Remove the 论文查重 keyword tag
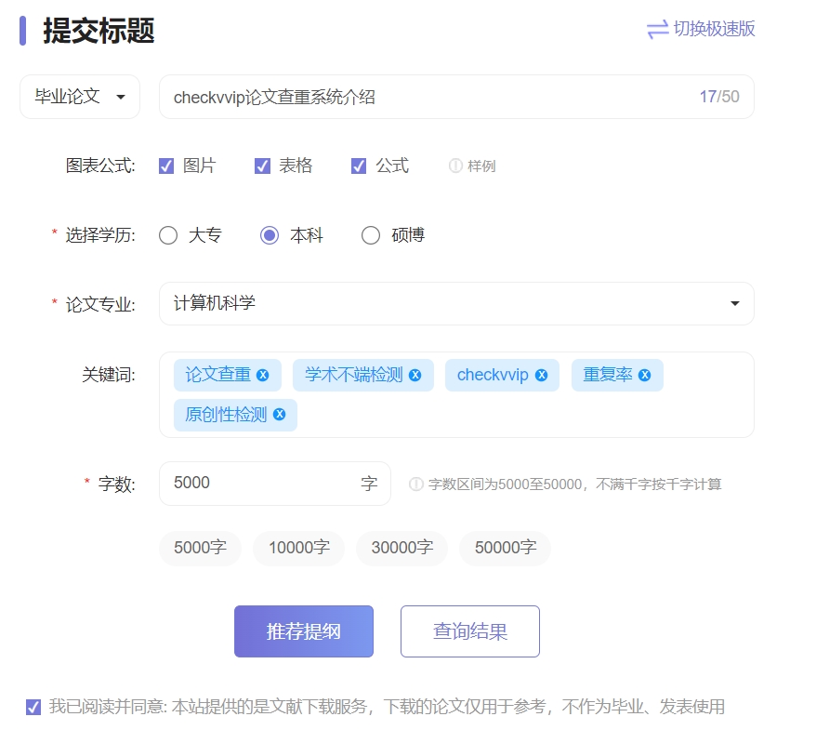Viewport: 816px width, 730px height. tap(264, 375)
